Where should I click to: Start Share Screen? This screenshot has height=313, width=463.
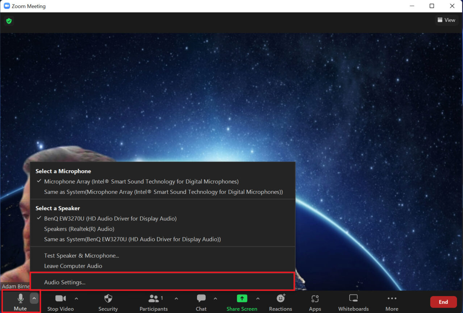pos(242,301)
